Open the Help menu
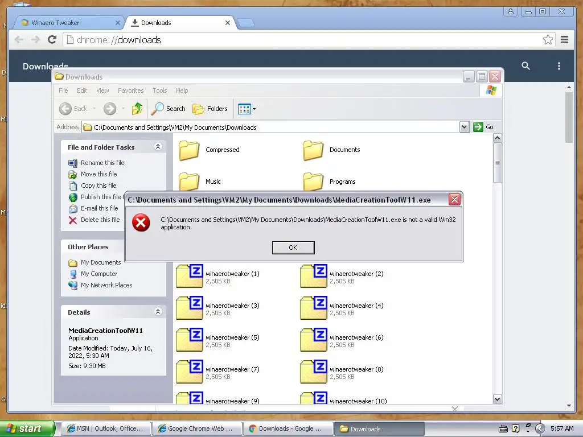Viewport: 583px width, 437px height. pyautogui.click(x=182, y=90)
